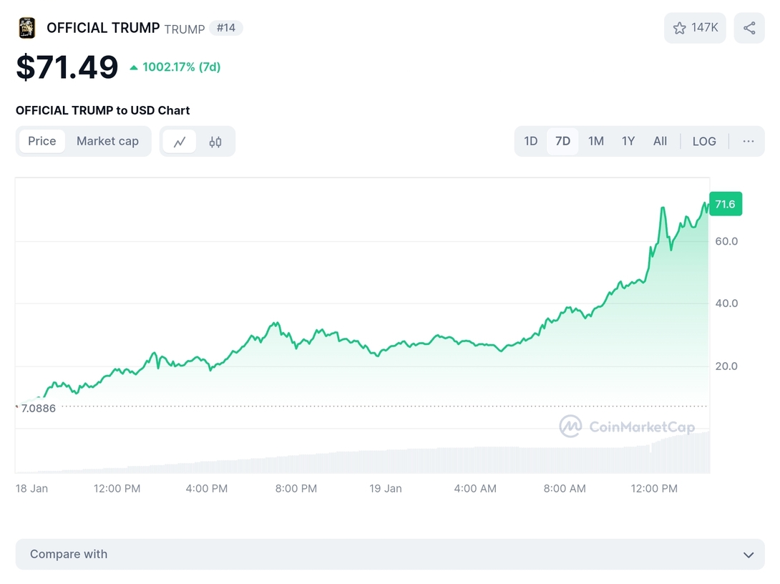The image size is (780, 584).
Task: Click the OFFICIAL TRUMP coin name
Action: pos(103,28)
